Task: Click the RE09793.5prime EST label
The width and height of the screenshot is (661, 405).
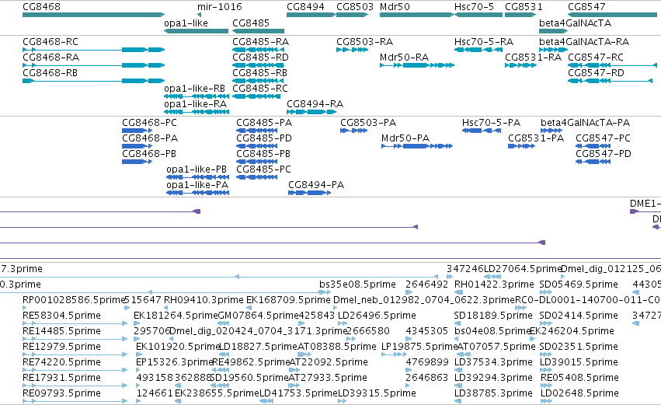Action: click(x=61, y=393)
